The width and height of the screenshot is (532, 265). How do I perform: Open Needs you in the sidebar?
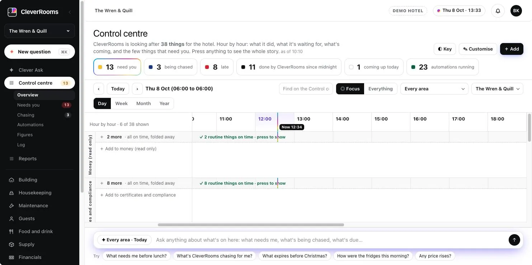point(44,105)
